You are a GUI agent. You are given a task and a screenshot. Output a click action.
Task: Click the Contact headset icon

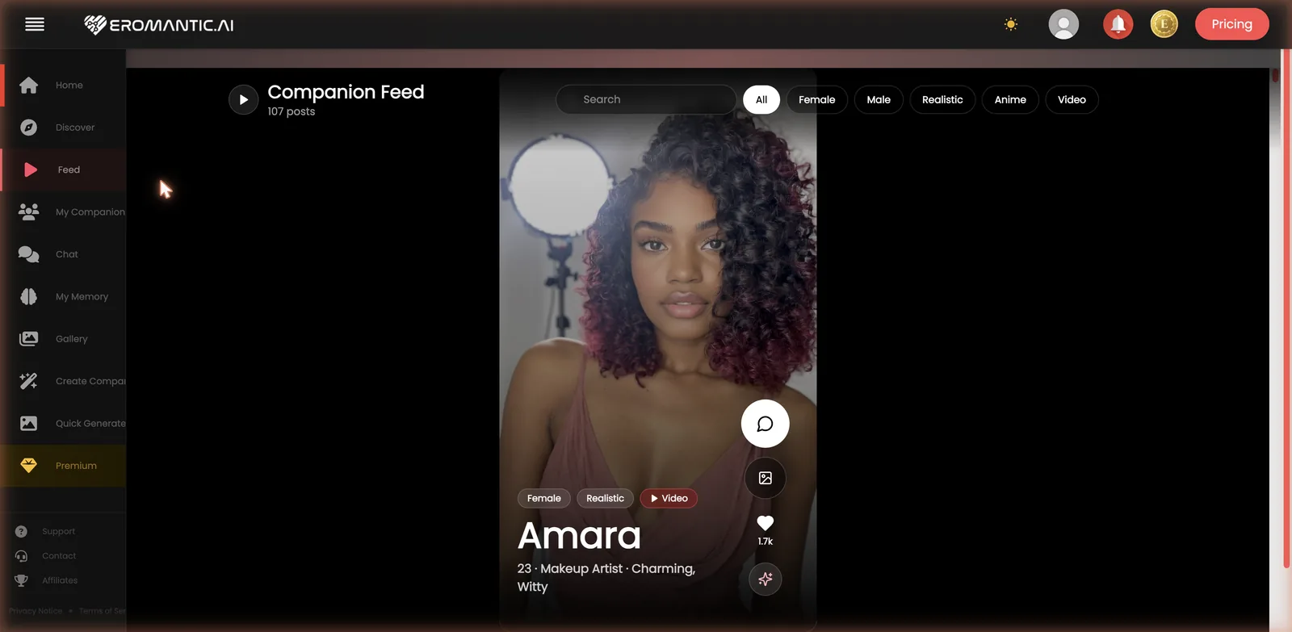21,556
